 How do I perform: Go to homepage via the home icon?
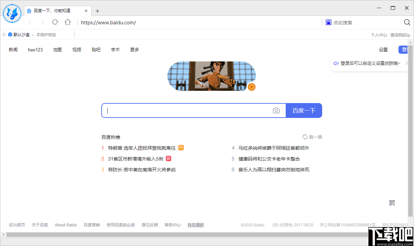coord(68,22)
